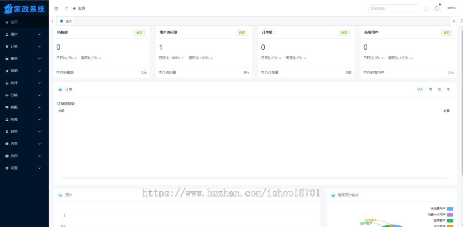Open the 应用 sidebar menu
The image size is (463, 227).
point(24,156)
